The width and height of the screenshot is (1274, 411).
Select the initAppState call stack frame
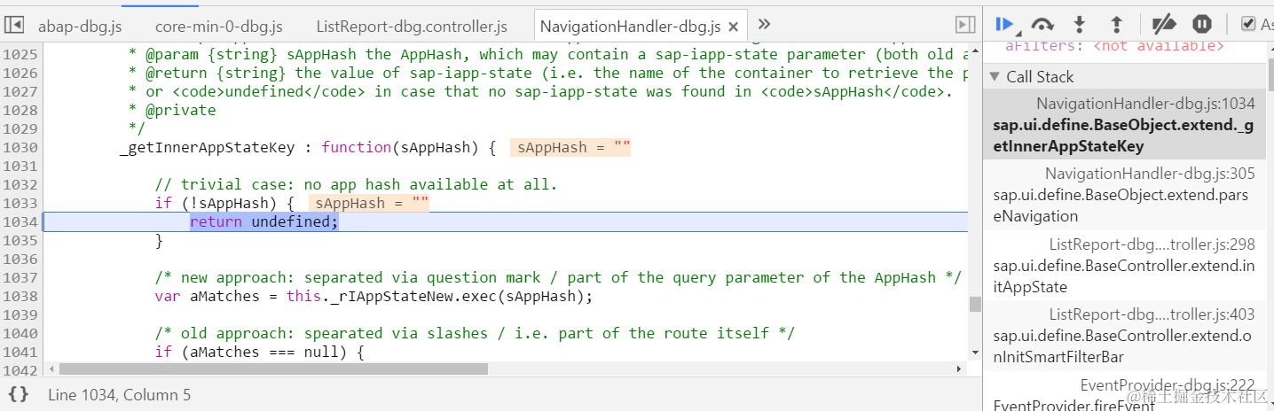pos(1125,266)
